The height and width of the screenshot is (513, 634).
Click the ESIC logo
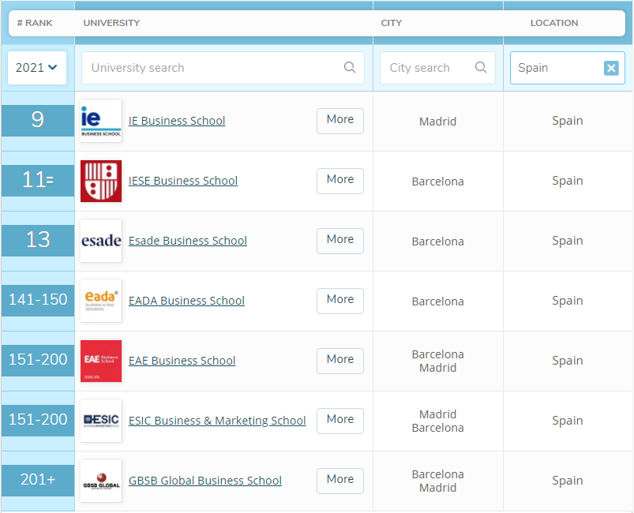101,421
